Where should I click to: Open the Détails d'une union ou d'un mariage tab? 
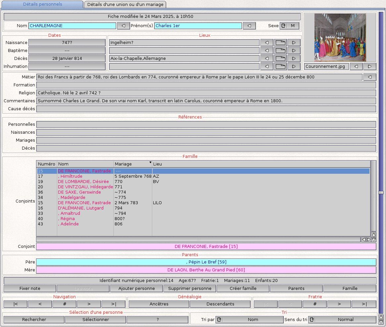tap(125, 4)
